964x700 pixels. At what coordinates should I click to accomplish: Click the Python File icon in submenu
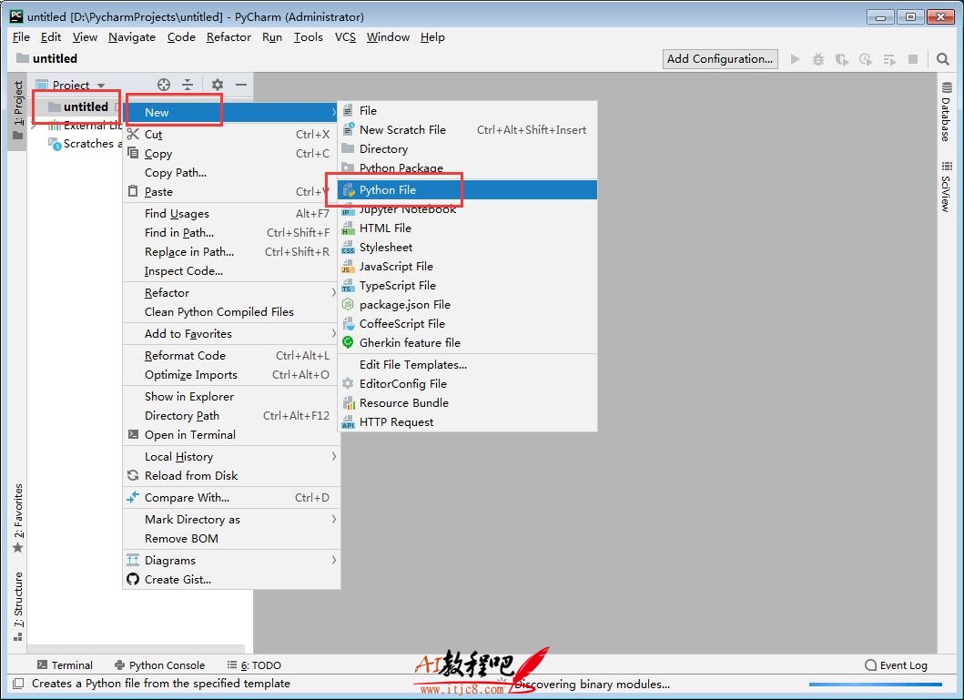[x=348, y=190]
